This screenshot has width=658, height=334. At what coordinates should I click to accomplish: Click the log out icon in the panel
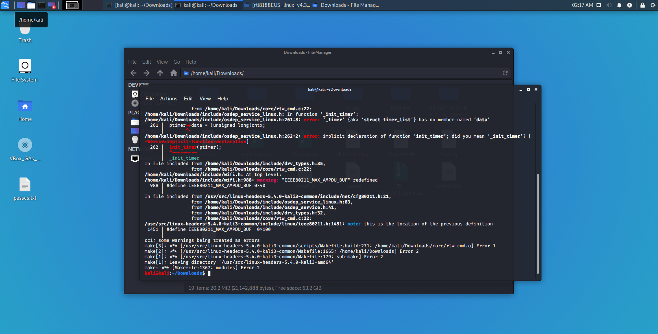click(653, 5)
